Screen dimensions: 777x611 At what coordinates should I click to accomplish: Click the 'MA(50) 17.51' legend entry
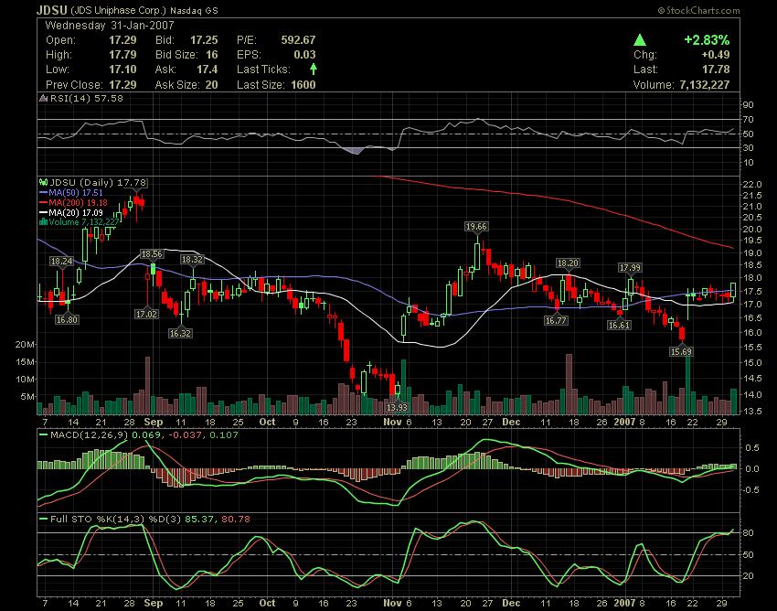click(x=75, y=192)
